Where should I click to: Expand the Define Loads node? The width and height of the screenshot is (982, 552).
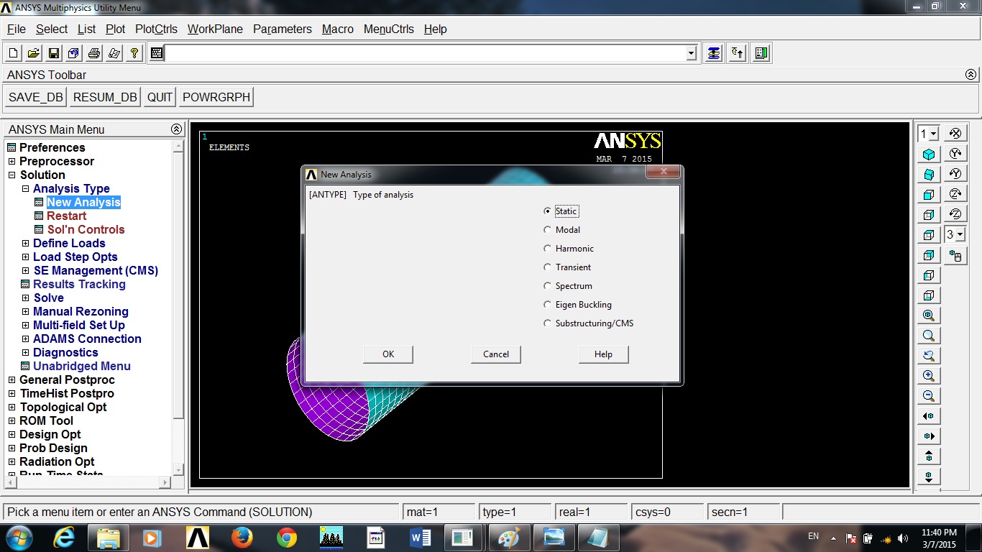click(25, 244)
